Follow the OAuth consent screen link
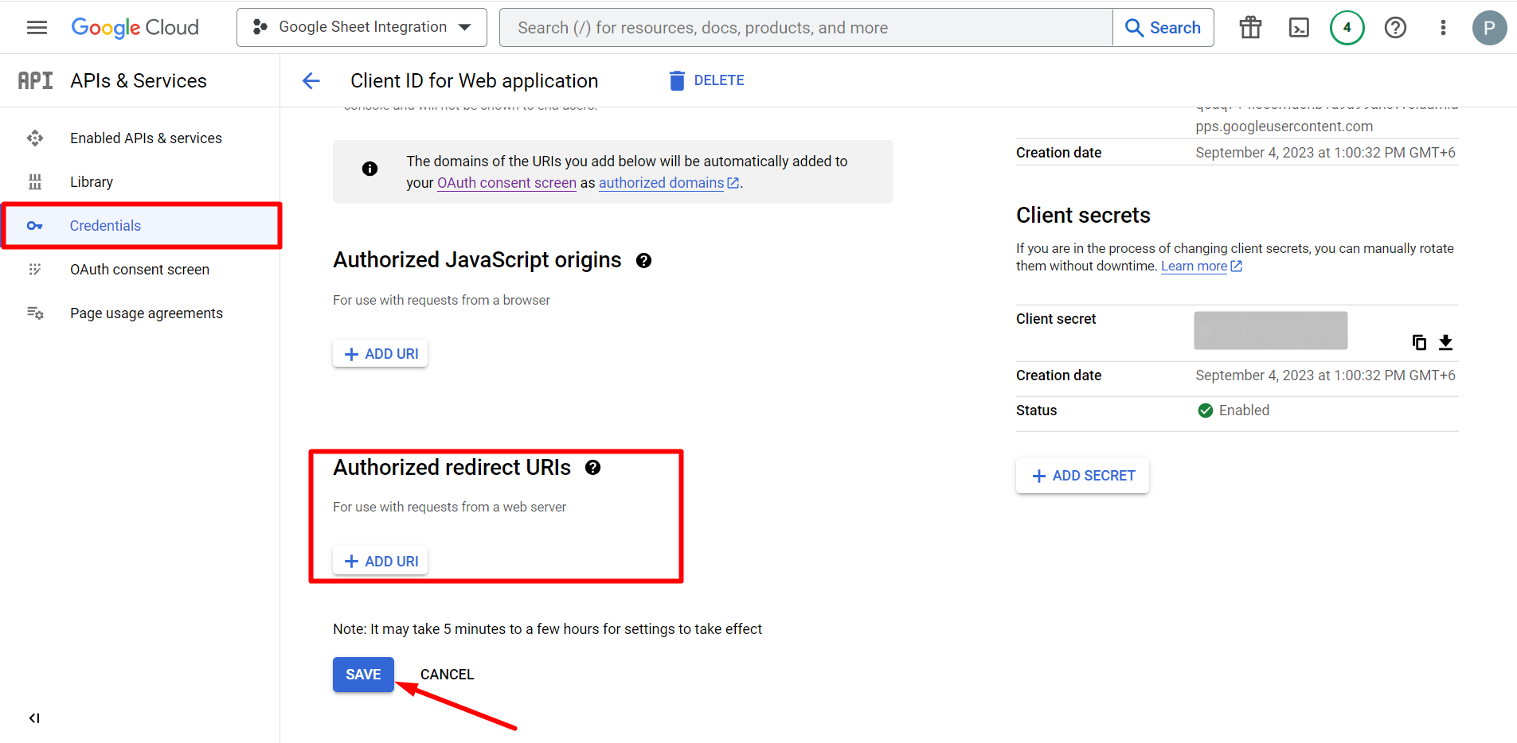The width and height of the screenshot is (1517, 743). (506, 183)
